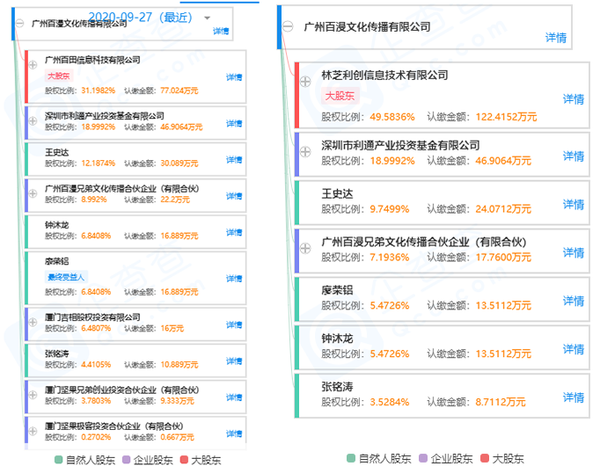Select the 31.1982% equity ratio value
Viewport: 600px width, 466px height.
pyautogui.click(x=99, y=91)
